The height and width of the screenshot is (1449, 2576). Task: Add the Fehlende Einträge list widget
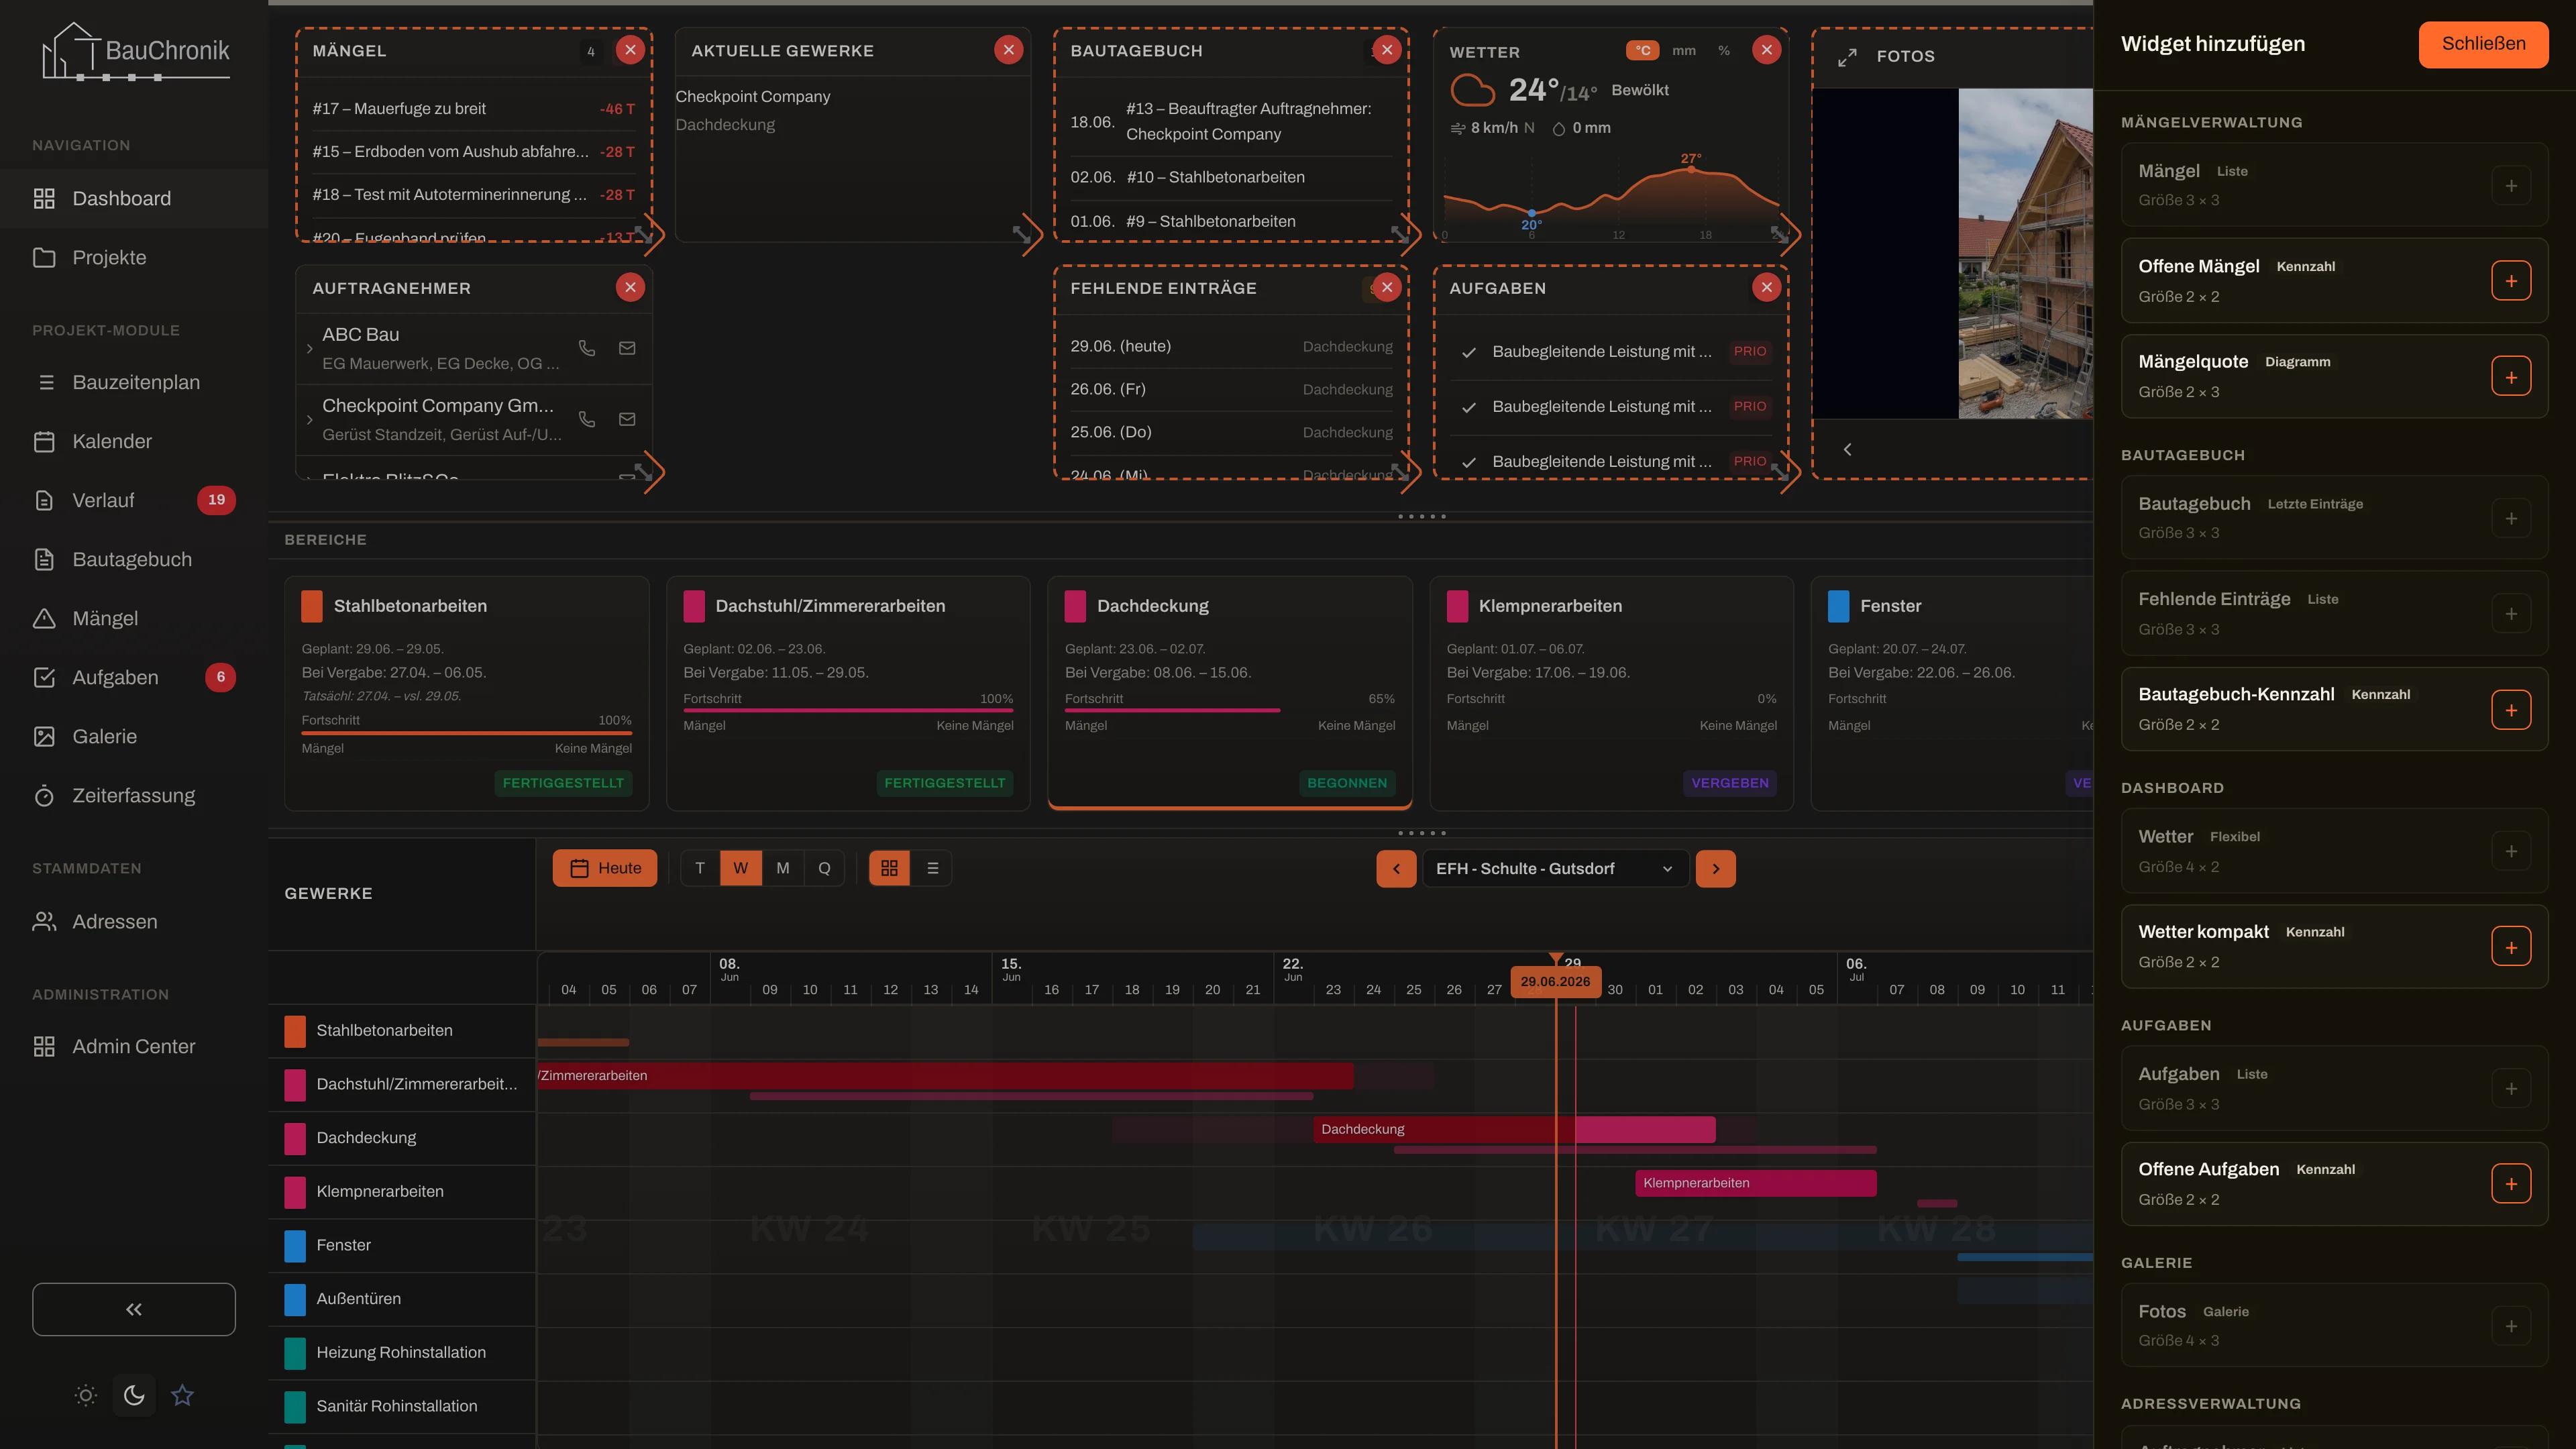tap(2511, 614)
